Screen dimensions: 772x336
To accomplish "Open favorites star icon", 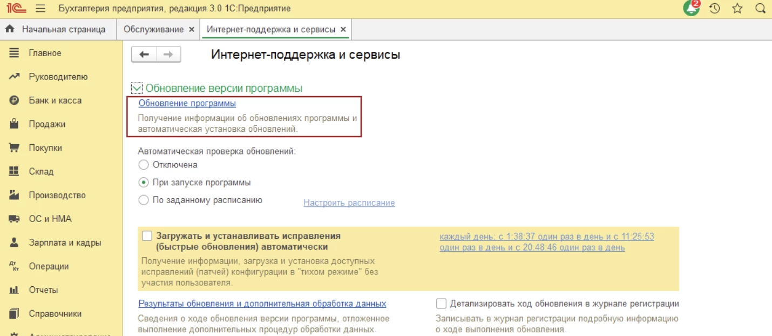I will coord(737,9).
